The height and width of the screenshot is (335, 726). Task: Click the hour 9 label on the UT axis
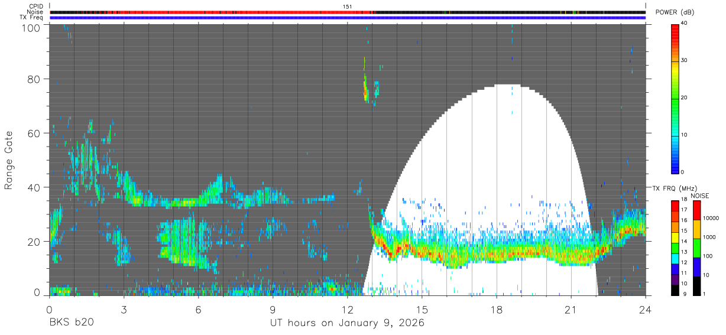pos(273,310)
